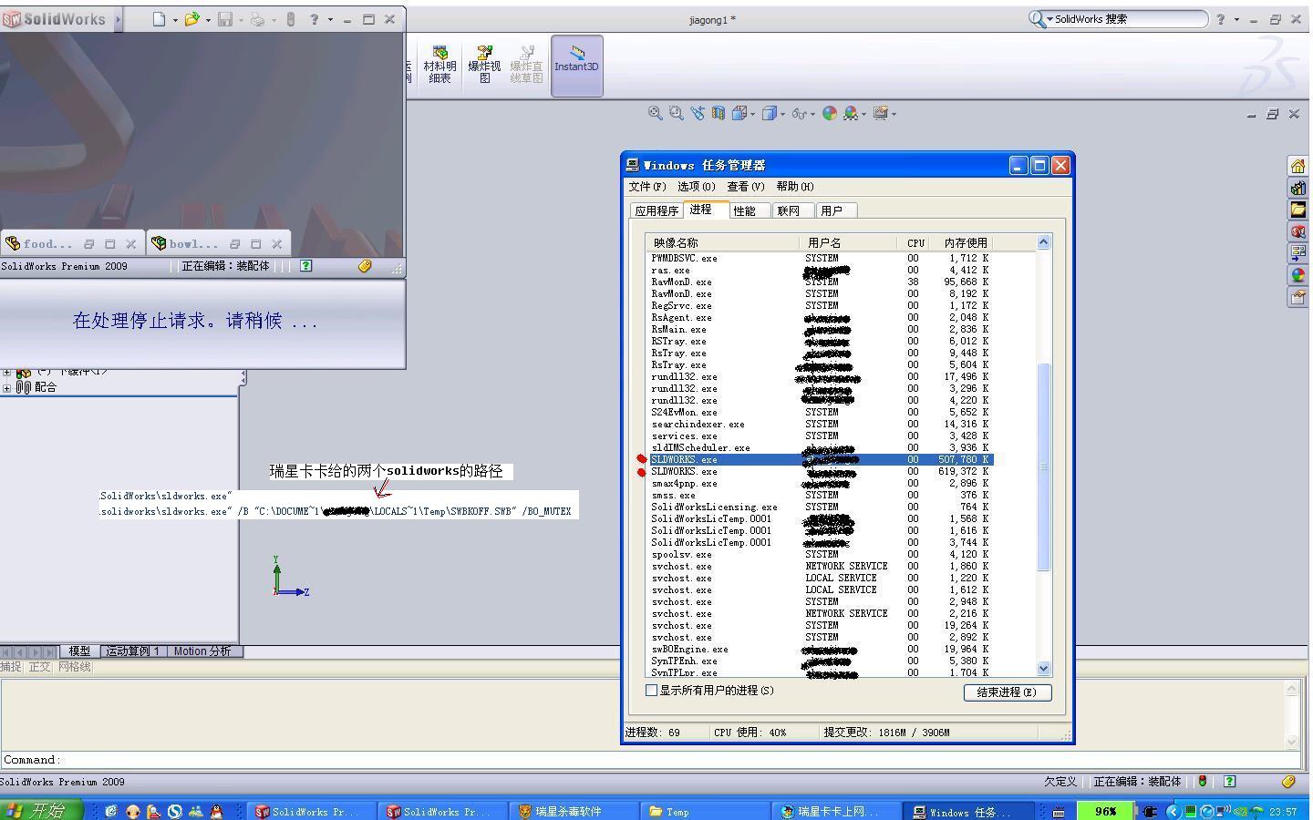This screenshot has width=1313, height=820.
Task: Open the SolidWorks Search icon in task pane
Action: pyautogui.click(x=1297, y=231)
